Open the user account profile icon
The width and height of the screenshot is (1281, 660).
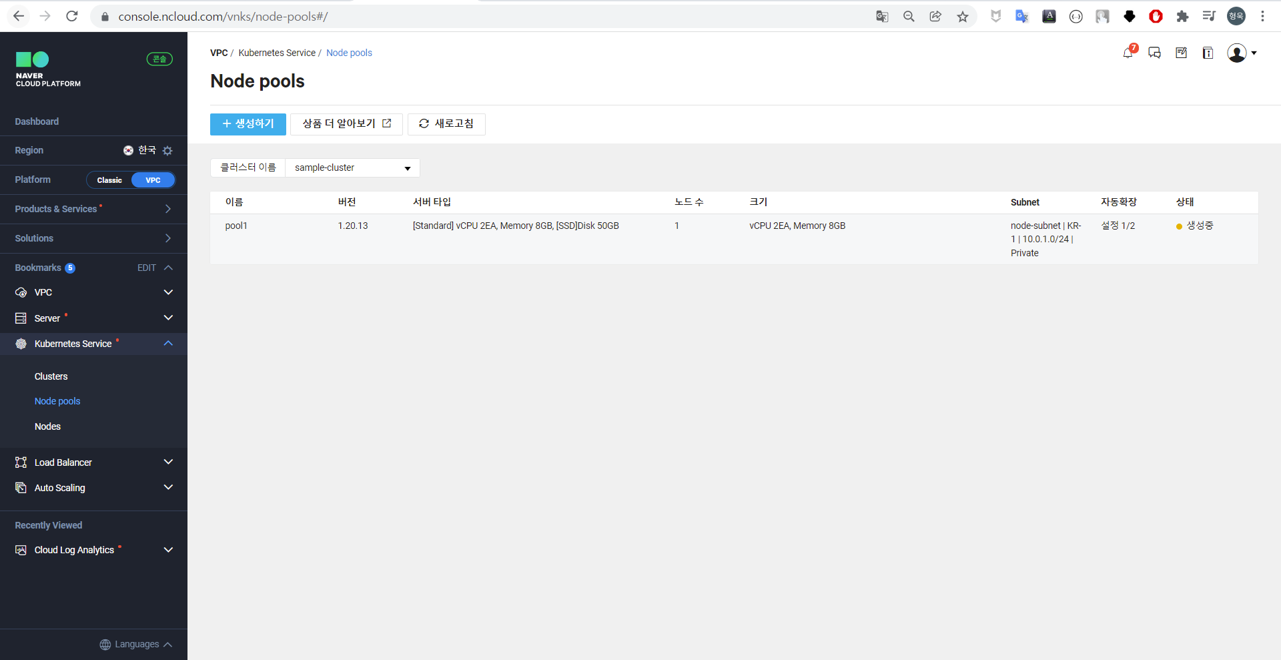pos(1237,53)
